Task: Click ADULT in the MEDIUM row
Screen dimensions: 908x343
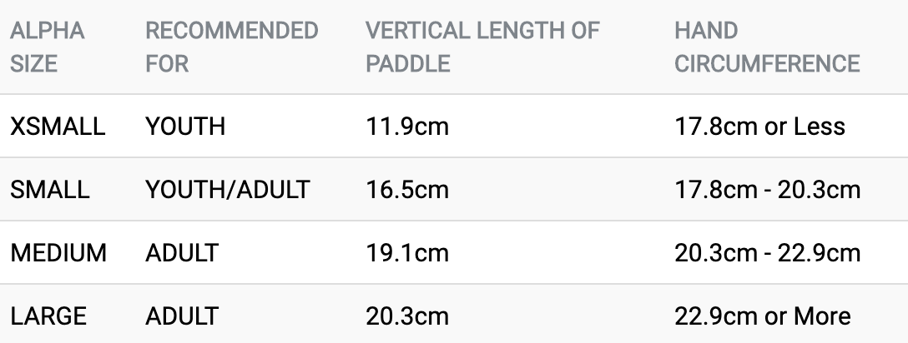Action: 182,253
